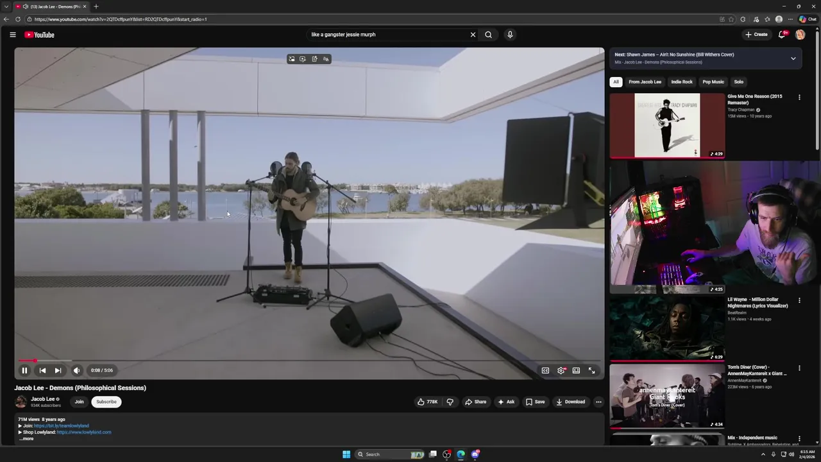Image resolution: width=821 pixels, height=462 pixels.
Task: Run search with magnifier button
Action: (x=488, y=35)
